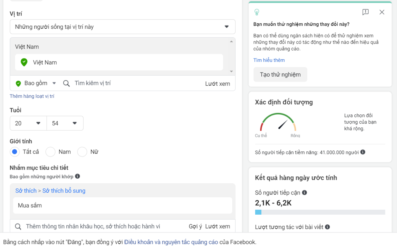Click Thêm hàng loạt vị trí link
This screenshot has height=248, width=397.
pos(32,96)
